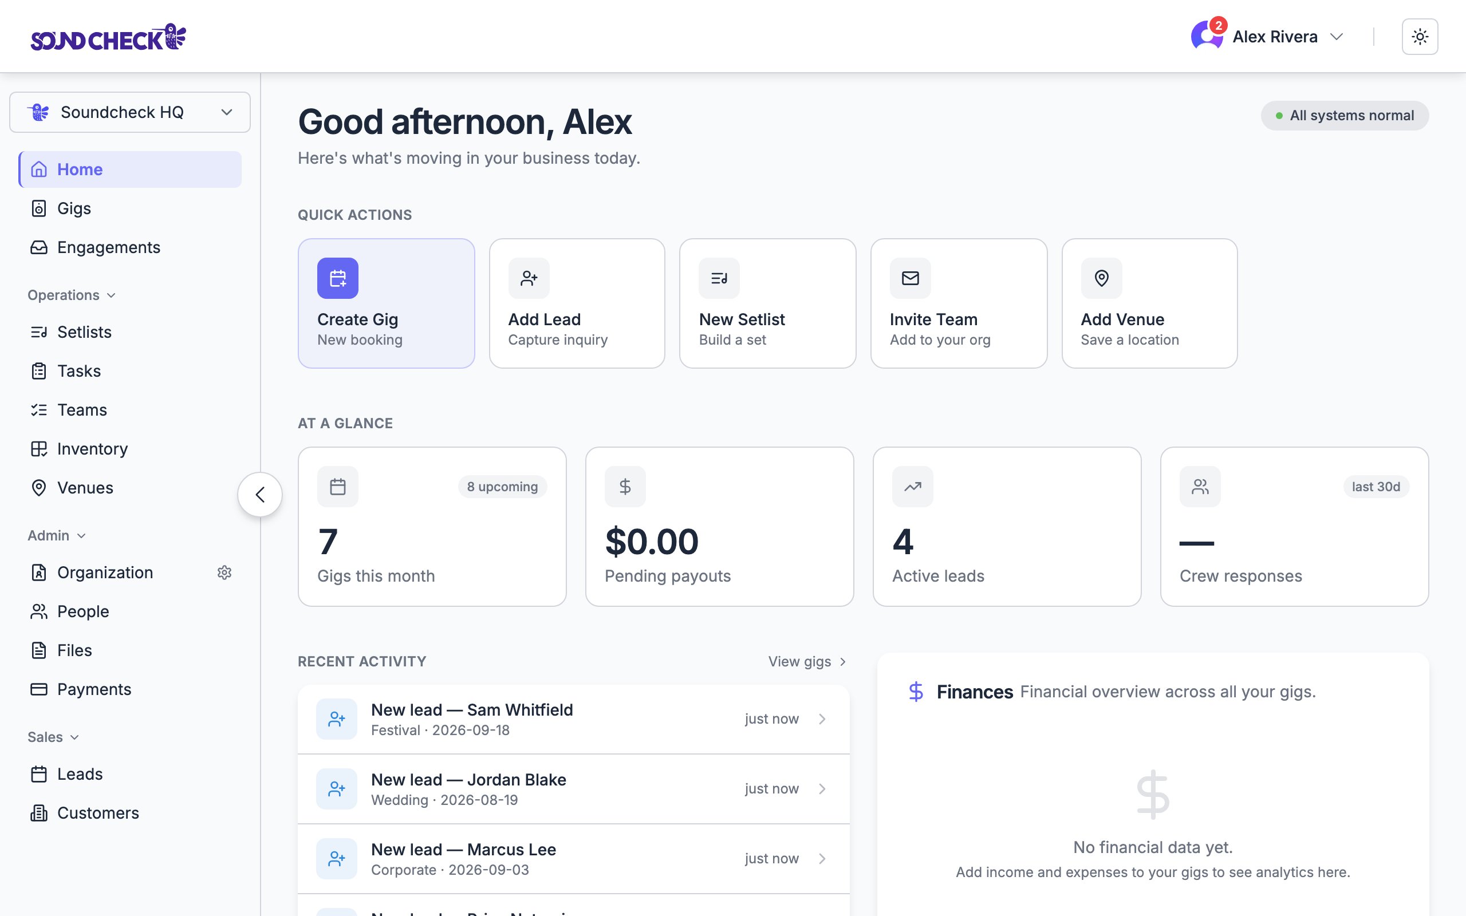Toggle the light/dark theme sun button
Image resolution: width=1466 pixels, height=916 pixels.
click(1420, 37)
